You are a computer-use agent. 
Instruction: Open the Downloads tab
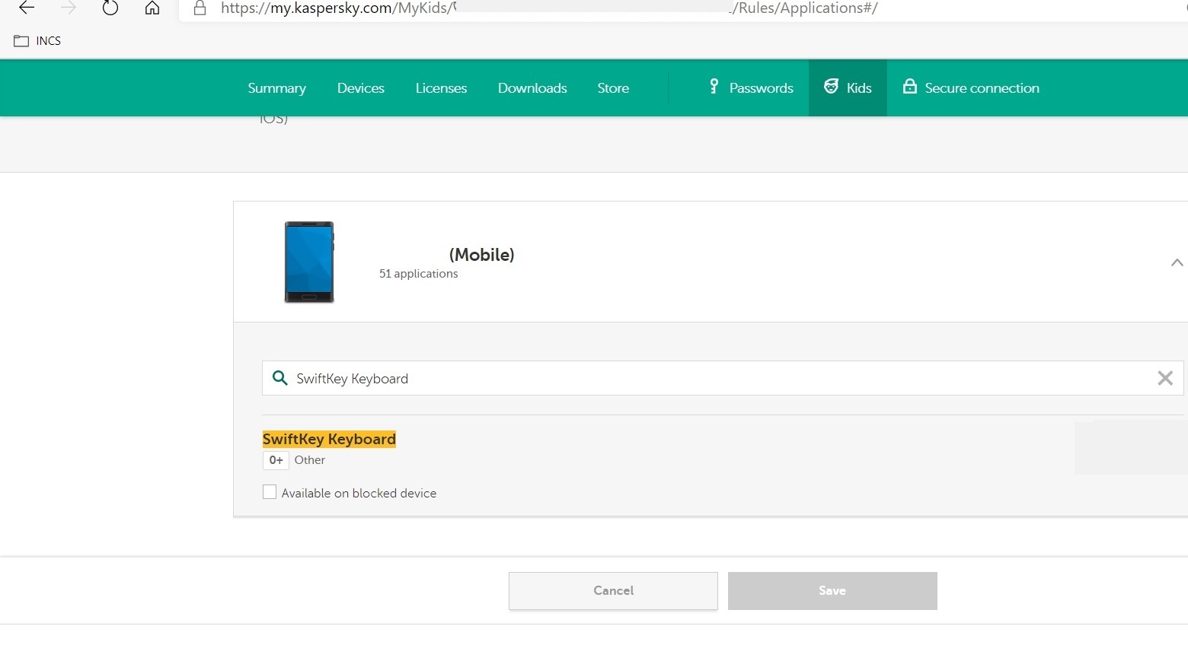[532, 88]
